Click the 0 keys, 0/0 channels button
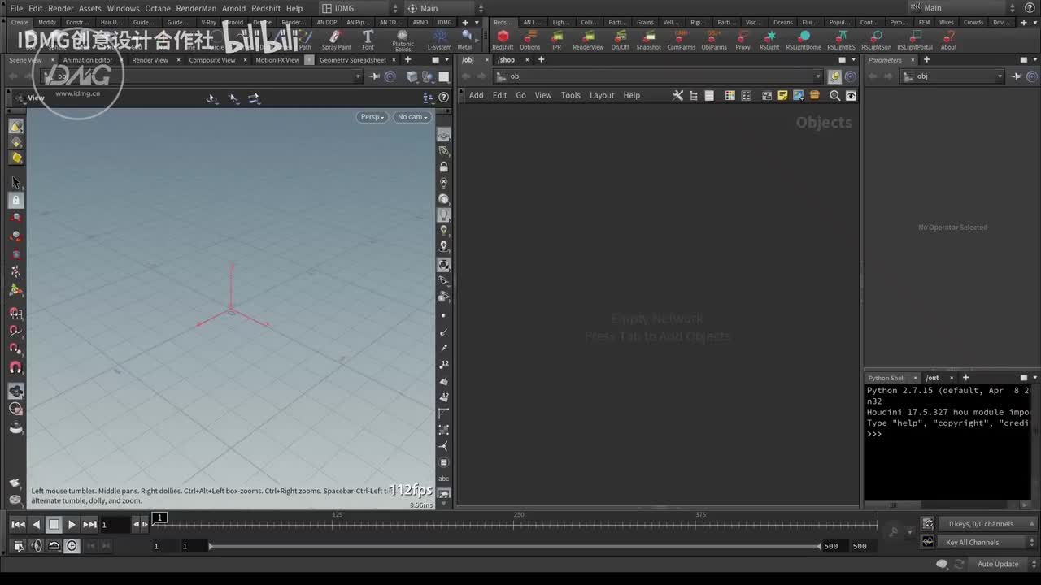 (981, 524)
